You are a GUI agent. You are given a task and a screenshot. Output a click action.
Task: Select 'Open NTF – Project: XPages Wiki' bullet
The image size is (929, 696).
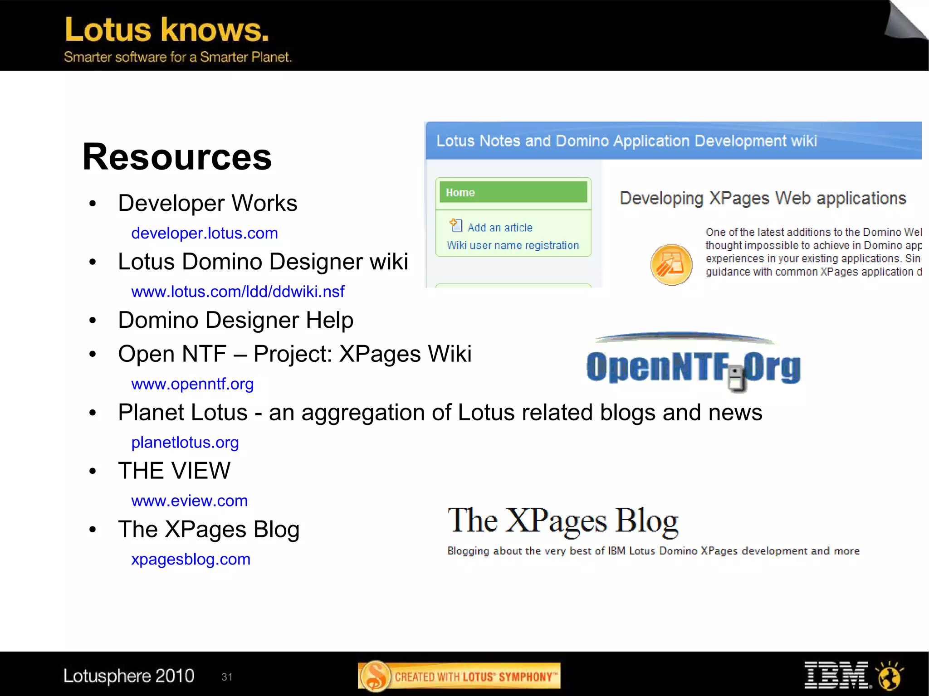click(x=295, y=354)
